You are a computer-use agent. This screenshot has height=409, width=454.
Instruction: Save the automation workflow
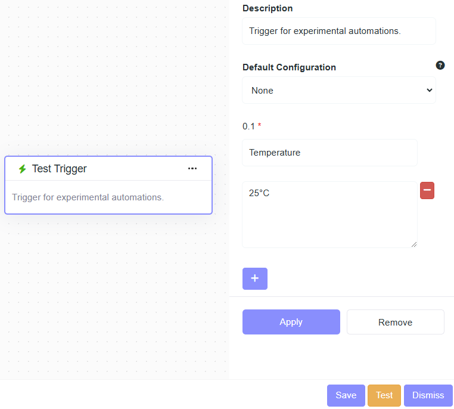coord(346,395)
